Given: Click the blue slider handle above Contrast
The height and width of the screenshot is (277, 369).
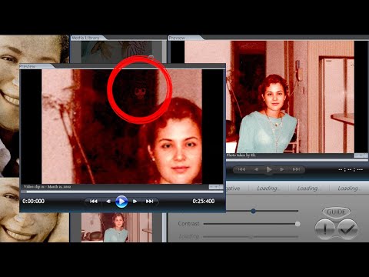Looking at the screenshot, I should [x=253, y=211].
